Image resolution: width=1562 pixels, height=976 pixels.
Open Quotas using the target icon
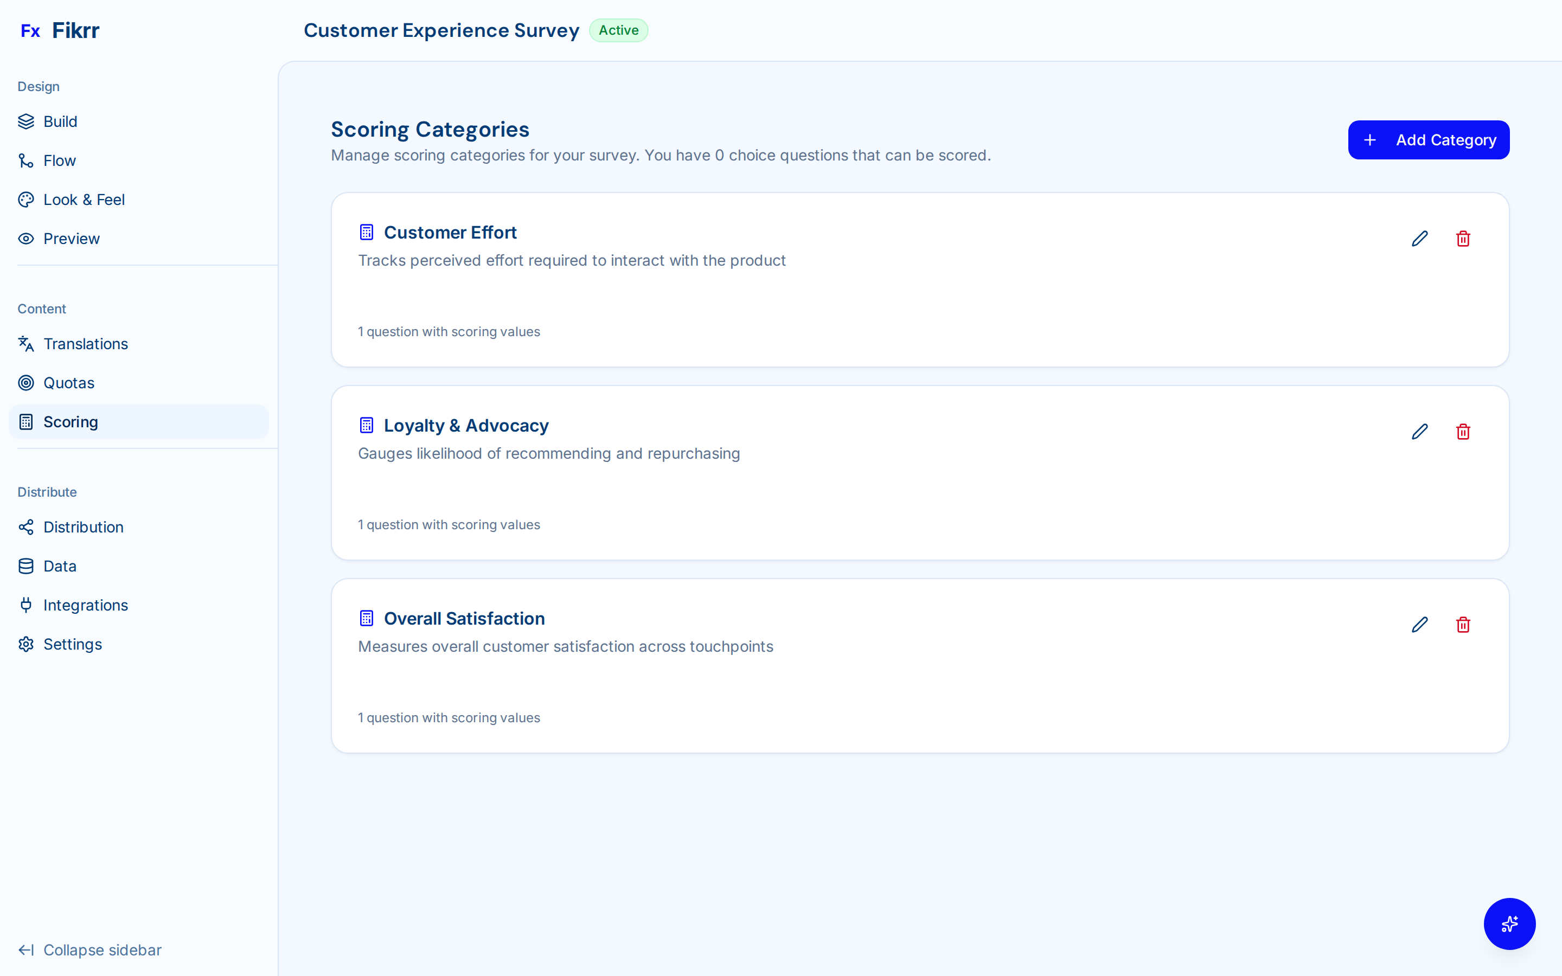26,382
